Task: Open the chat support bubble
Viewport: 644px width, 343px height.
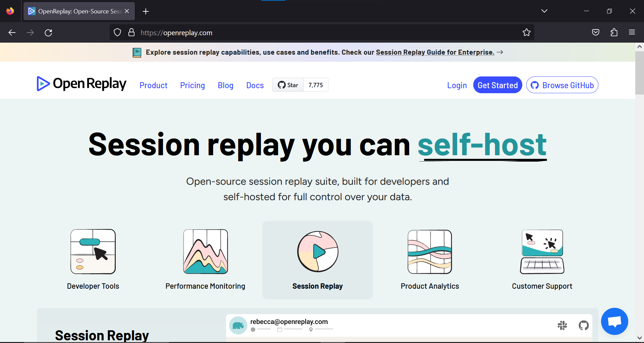Action: pyautogui.click(x=614, y=321)
